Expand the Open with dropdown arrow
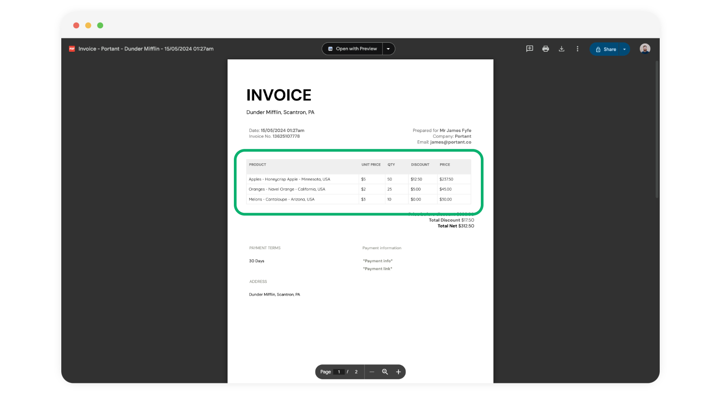The height and width of the screenshot is (395, 721). pyautogui.click(x=388, y=49)
